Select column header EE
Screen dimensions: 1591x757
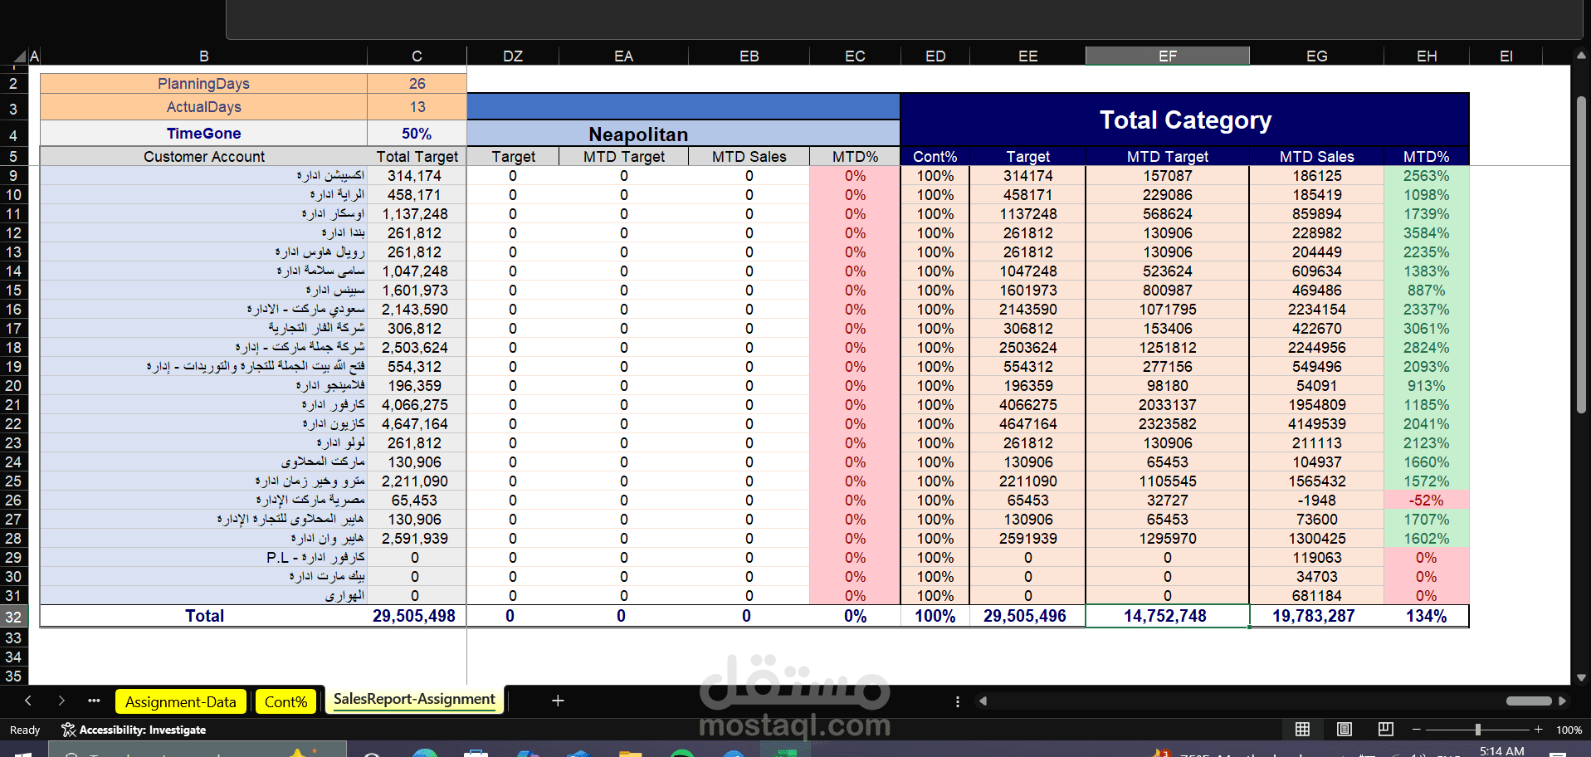[x=1027, y=56]
